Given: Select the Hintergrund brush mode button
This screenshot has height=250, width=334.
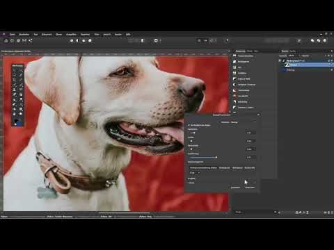Looking at the screenshot, I should (237, 168).
